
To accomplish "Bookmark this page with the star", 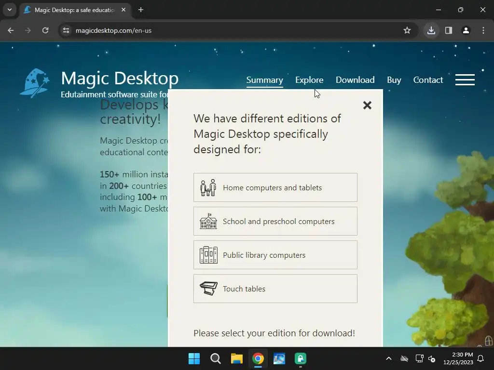I will (407, 30).
